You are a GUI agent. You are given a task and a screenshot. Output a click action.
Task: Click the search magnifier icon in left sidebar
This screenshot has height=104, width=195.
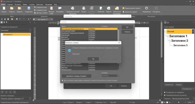point(7,22)
